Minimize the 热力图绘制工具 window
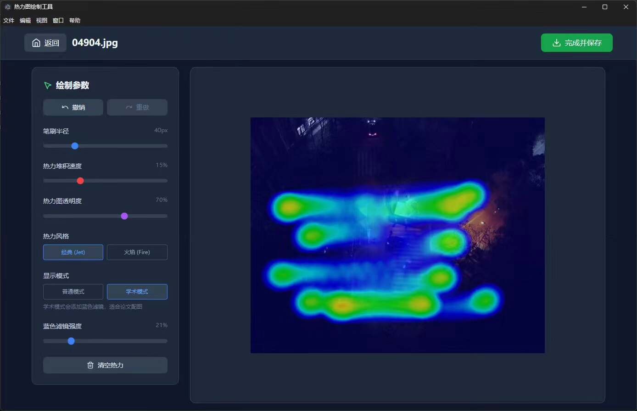 [584, 7]
